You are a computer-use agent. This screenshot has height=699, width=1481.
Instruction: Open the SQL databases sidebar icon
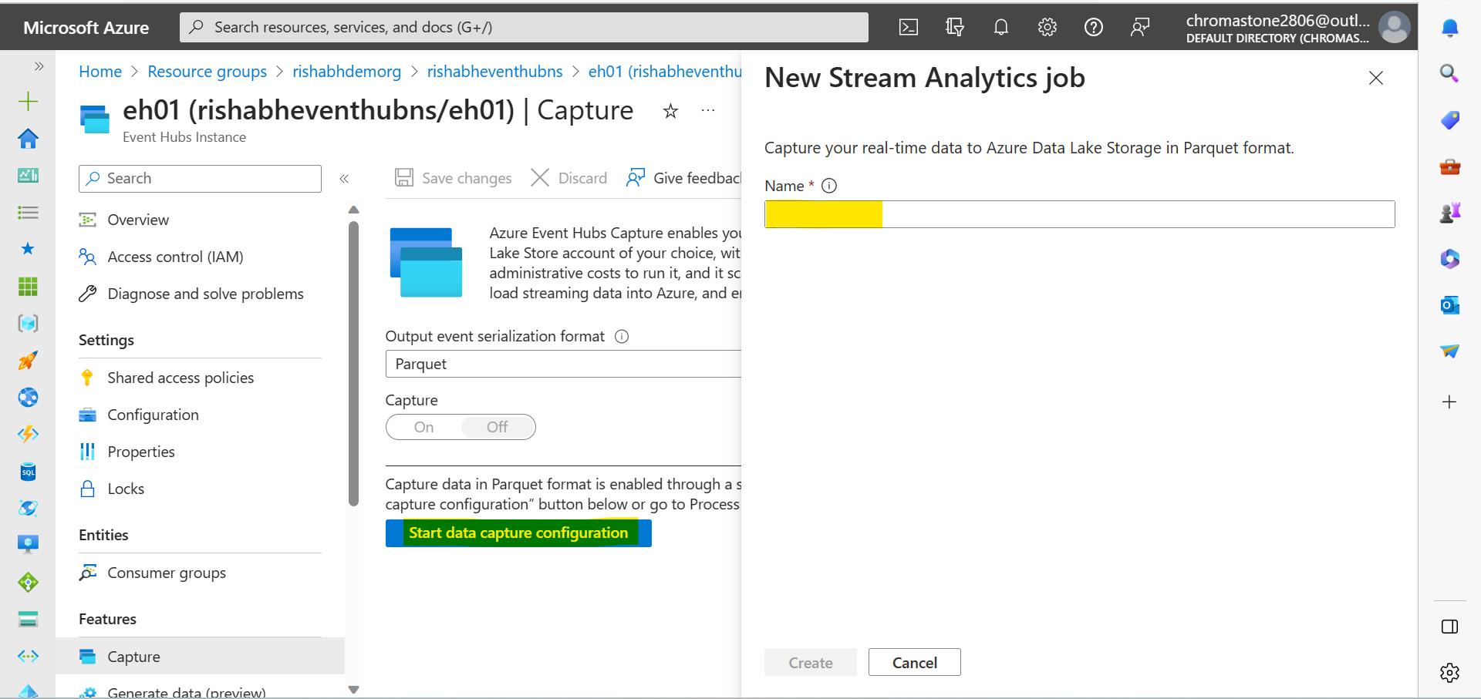29,472
